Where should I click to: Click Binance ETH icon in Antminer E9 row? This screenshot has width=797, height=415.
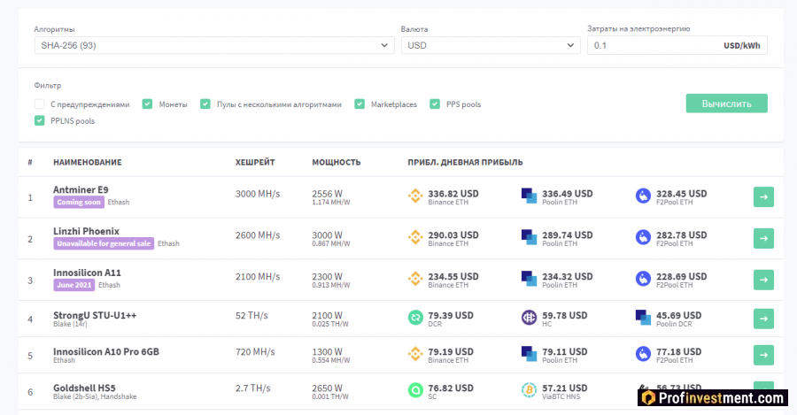(x=415, y=196)
